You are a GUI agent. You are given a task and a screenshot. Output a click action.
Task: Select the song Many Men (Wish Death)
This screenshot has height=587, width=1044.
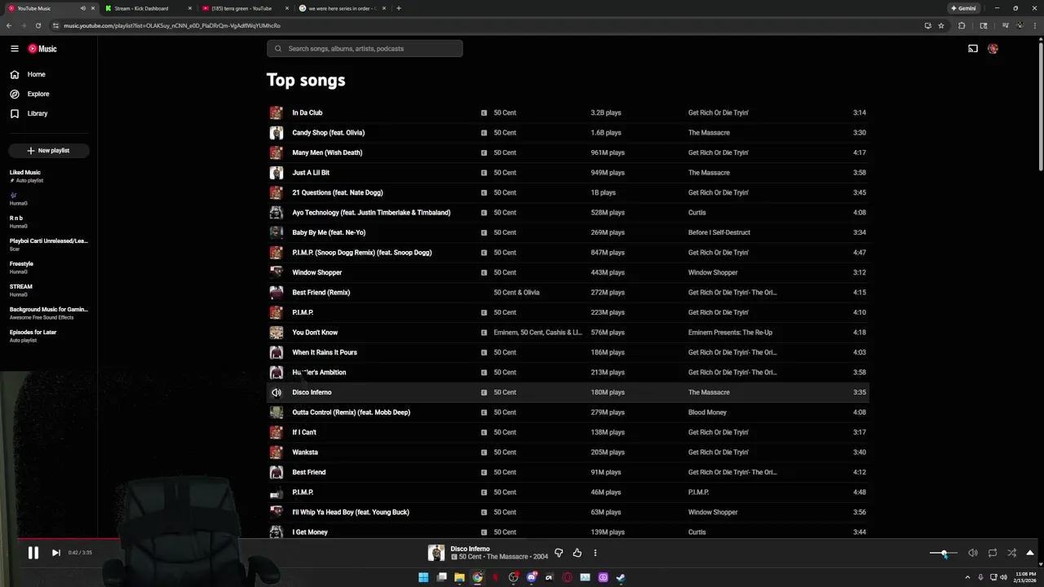[x=327, y=152]
